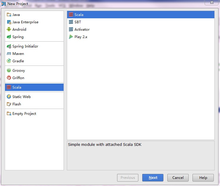Click the Maven m icon

pos(9,53)
